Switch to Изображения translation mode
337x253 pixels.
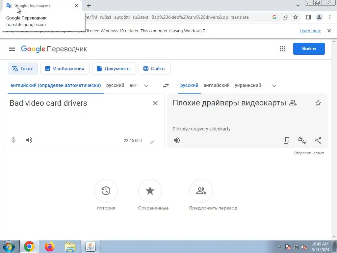[65, 69]
